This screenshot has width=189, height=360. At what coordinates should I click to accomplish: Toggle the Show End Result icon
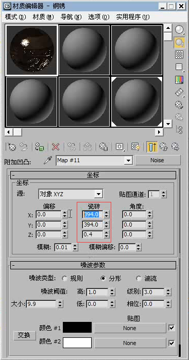coord(152,147)
